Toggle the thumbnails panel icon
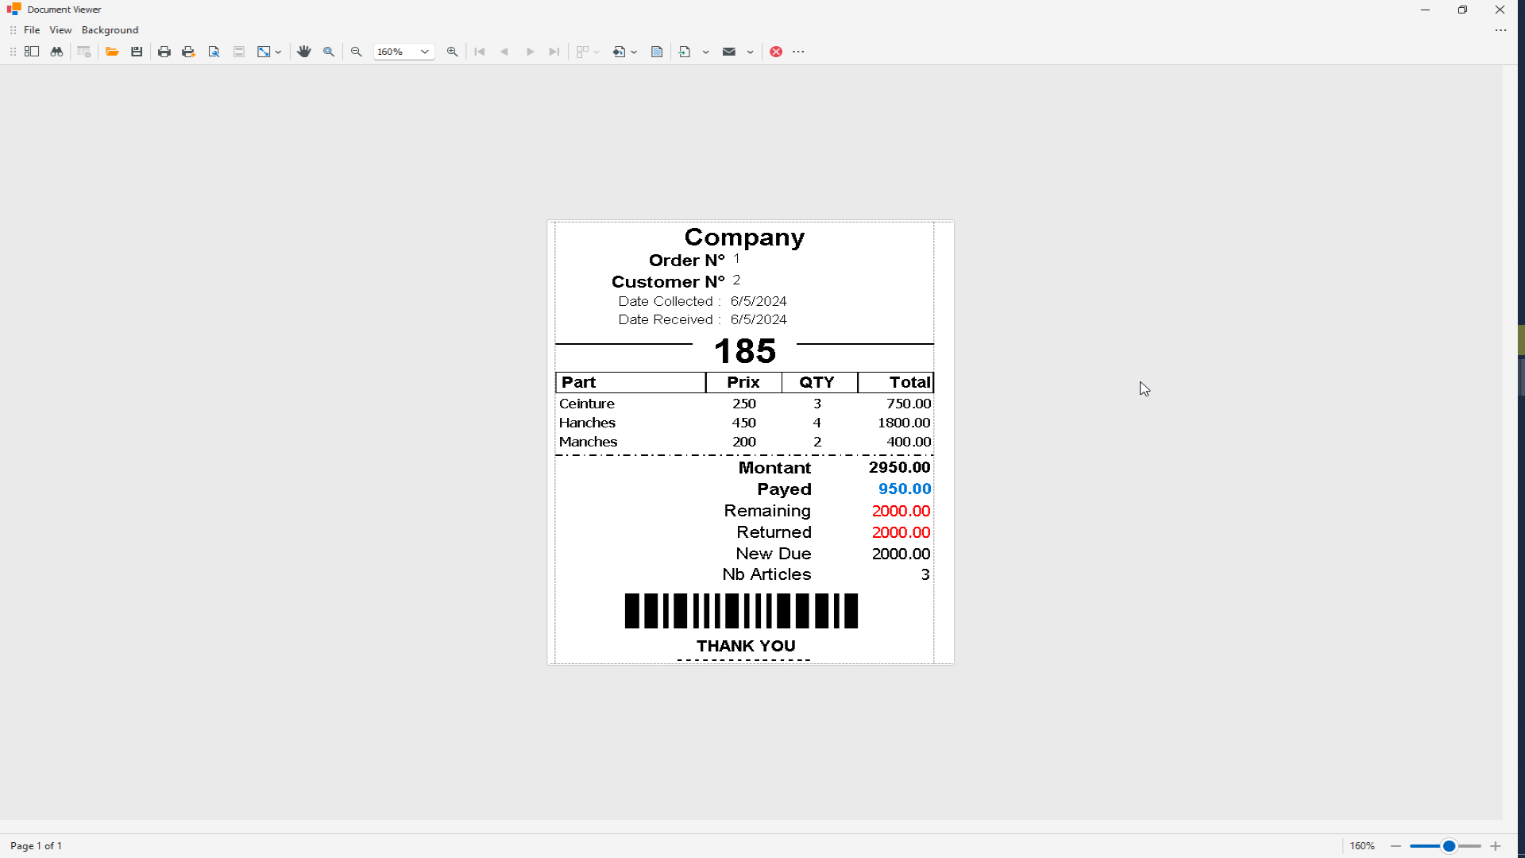This screenshot has height=858, width=1525. click(x=32, y=52)
